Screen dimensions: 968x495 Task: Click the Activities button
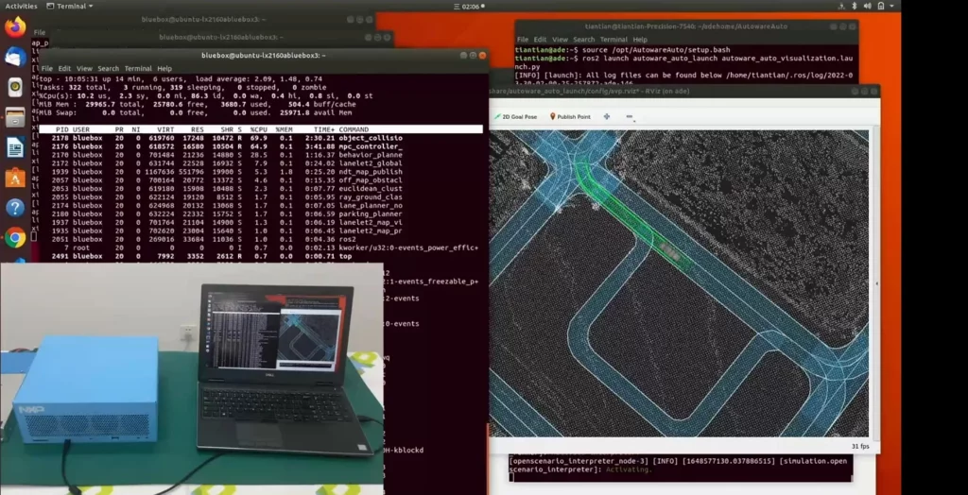point(21,6)
